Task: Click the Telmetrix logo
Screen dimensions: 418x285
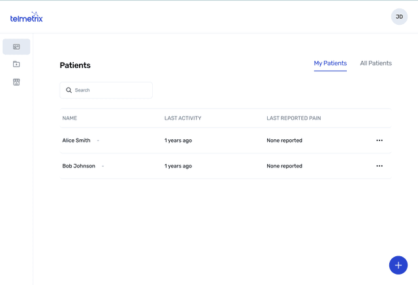Action: [x=27, y=17]
